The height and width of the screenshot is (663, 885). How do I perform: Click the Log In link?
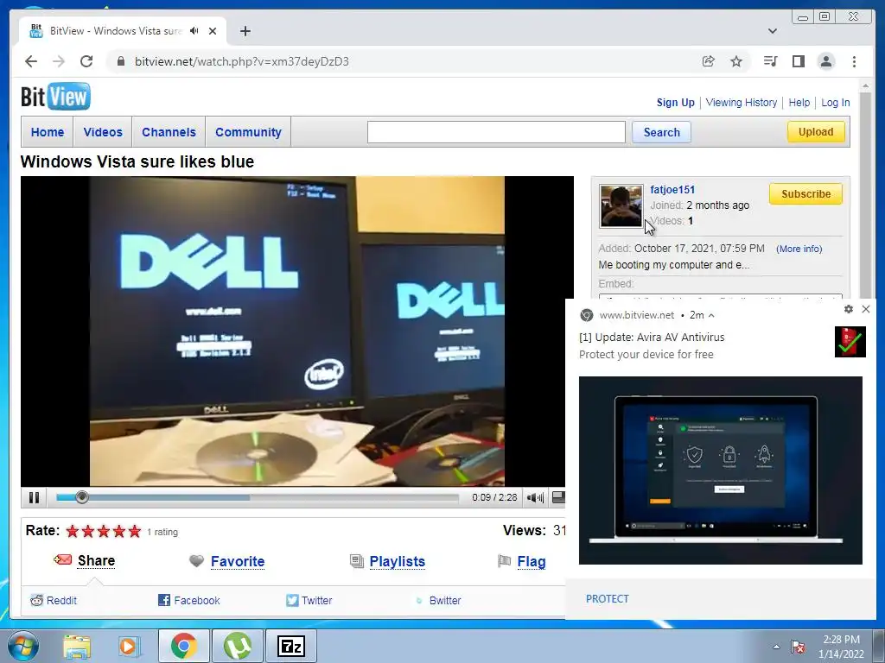(x=836, y=103)
